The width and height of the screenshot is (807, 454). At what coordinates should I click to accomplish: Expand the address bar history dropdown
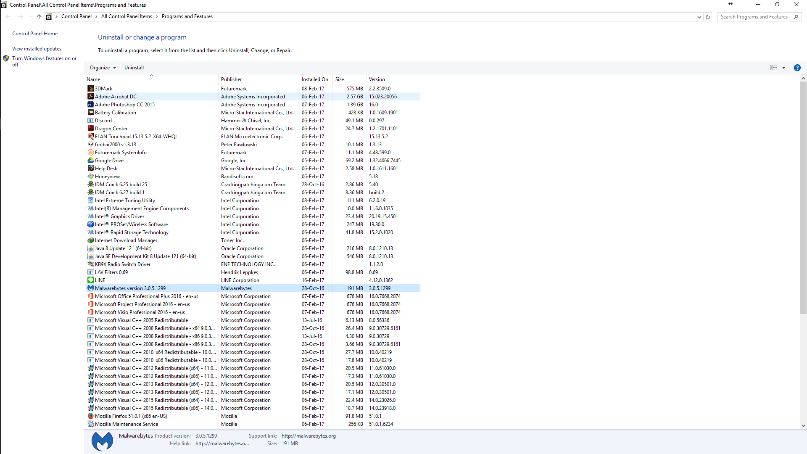coord(699,17)
